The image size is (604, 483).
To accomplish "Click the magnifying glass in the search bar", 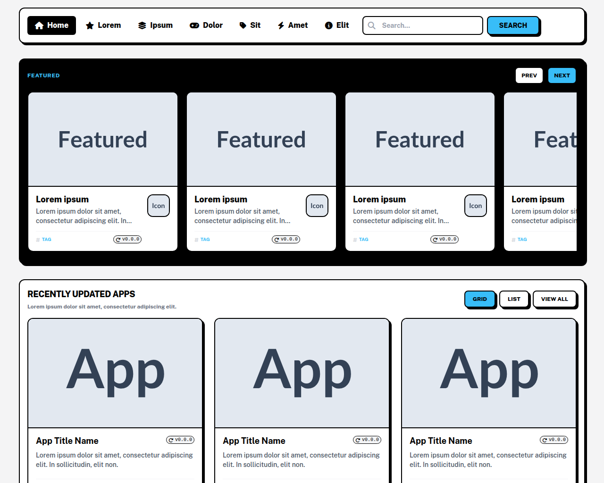I will tap(372, 25).
